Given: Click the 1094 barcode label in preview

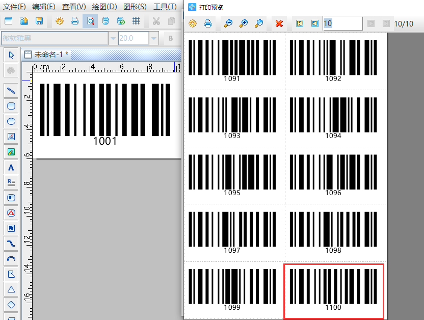Looking at the screenshot, I should (x=333, y=118).
